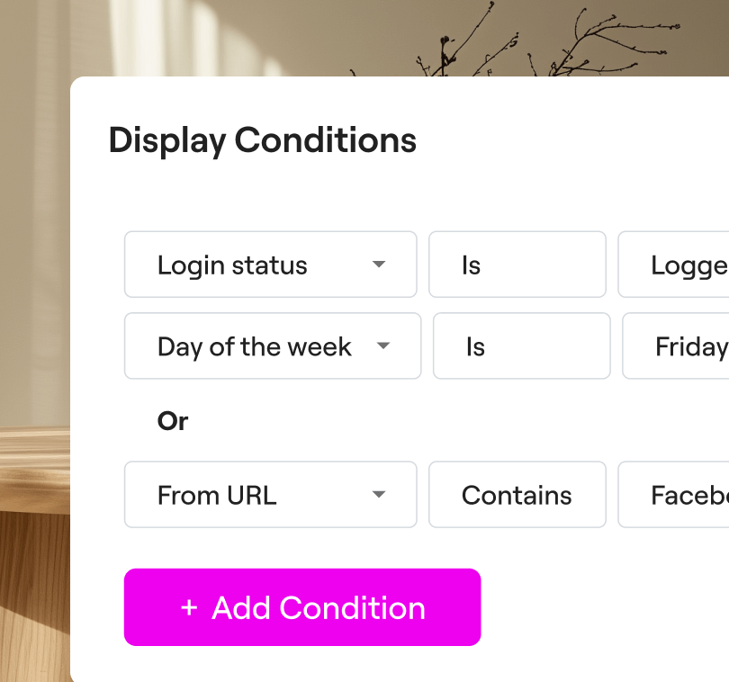
Task: Open the Contains operator field
Action: 517,495
